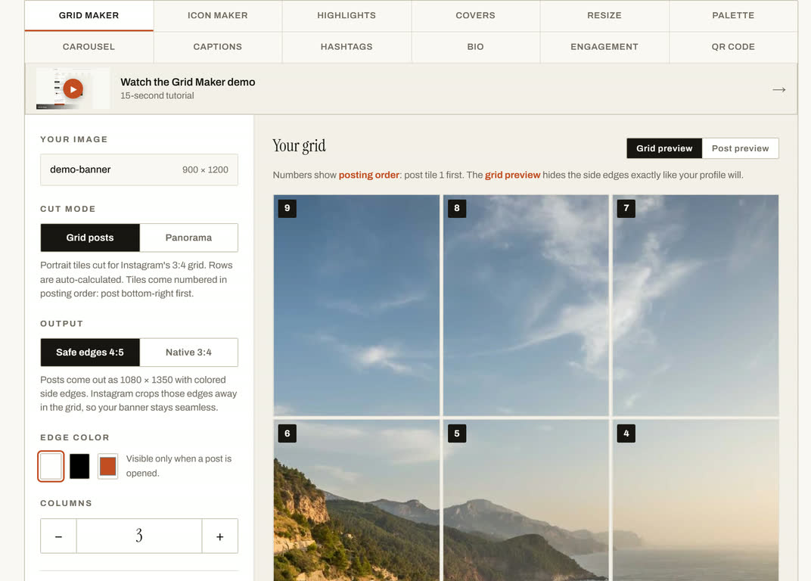
Task: Go to the Engagement tab
Action: tap(604, 47)
